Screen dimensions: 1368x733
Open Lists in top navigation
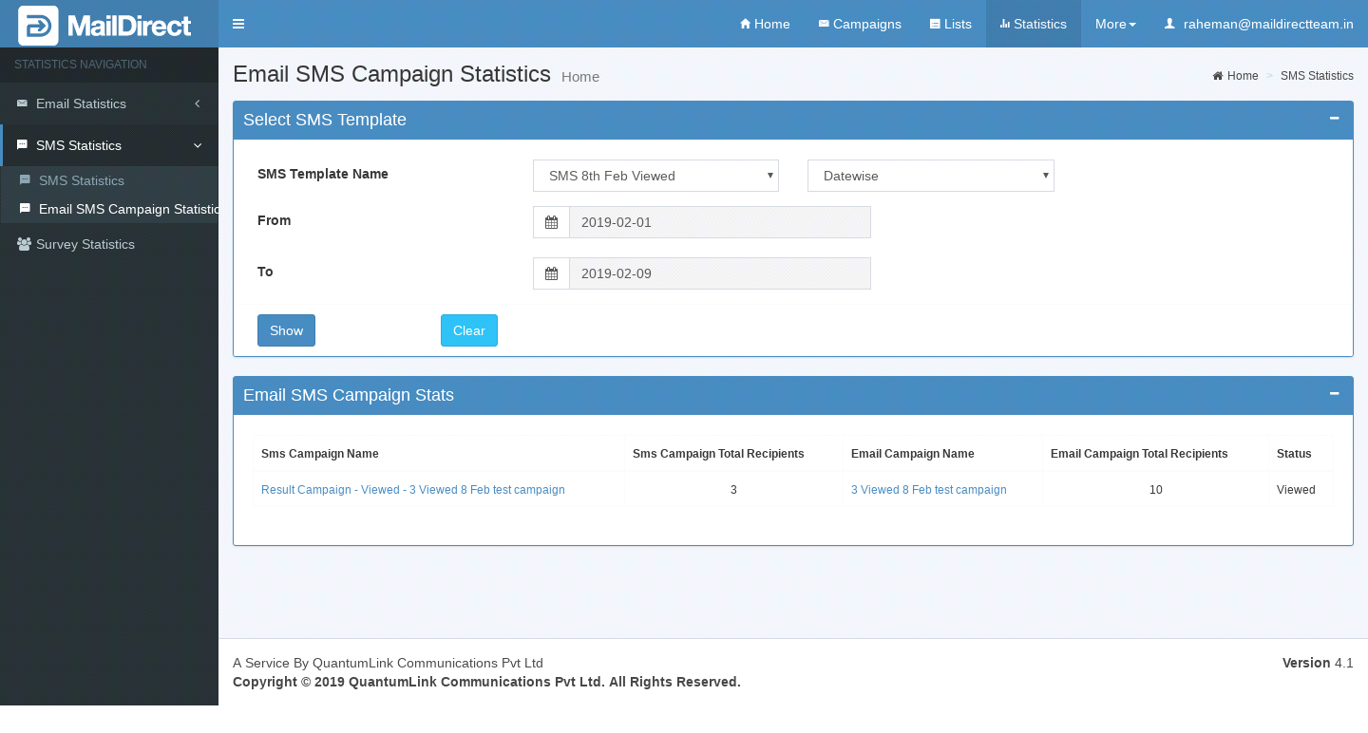(950, 24)
